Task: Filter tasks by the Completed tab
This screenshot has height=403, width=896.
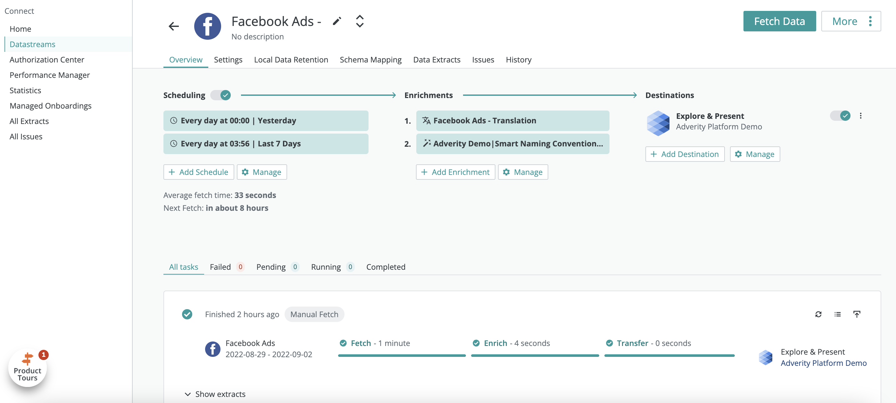Action: click(386, 267)
